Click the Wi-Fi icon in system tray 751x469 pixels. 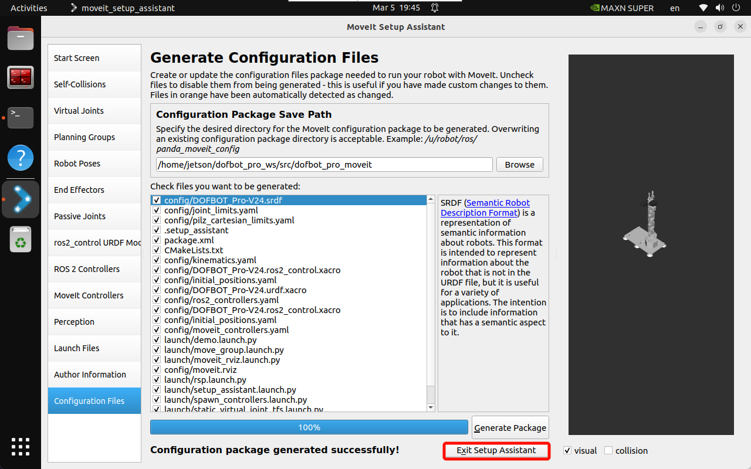coord(703,8)
